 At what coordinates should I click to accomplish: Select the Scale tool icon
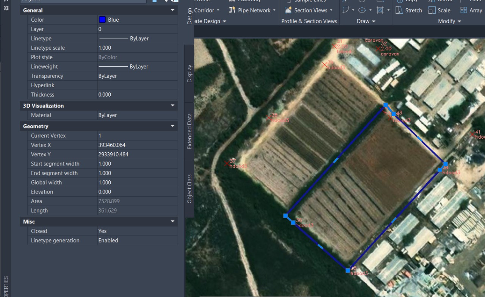tap(432, 10)
